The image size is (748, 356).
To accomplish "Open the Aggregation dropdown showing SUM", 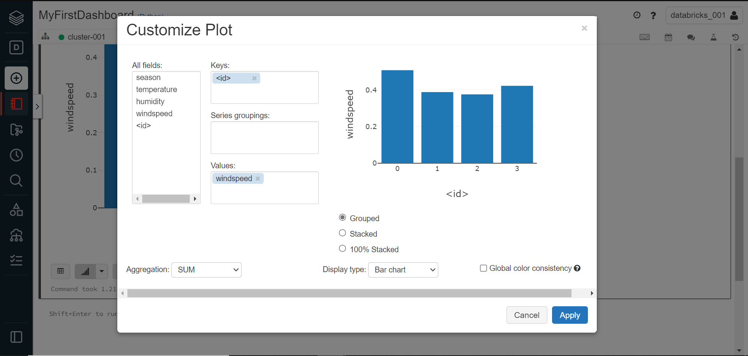I will (x=206, y=270).
